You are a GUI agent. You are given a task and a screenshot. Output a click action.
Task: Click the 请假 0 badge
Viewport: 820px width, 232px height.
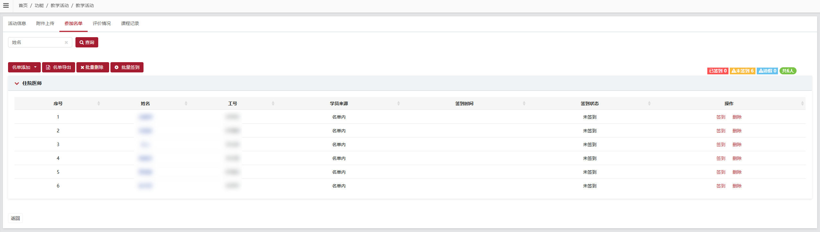pyautogui.click(x=767, y=71)
